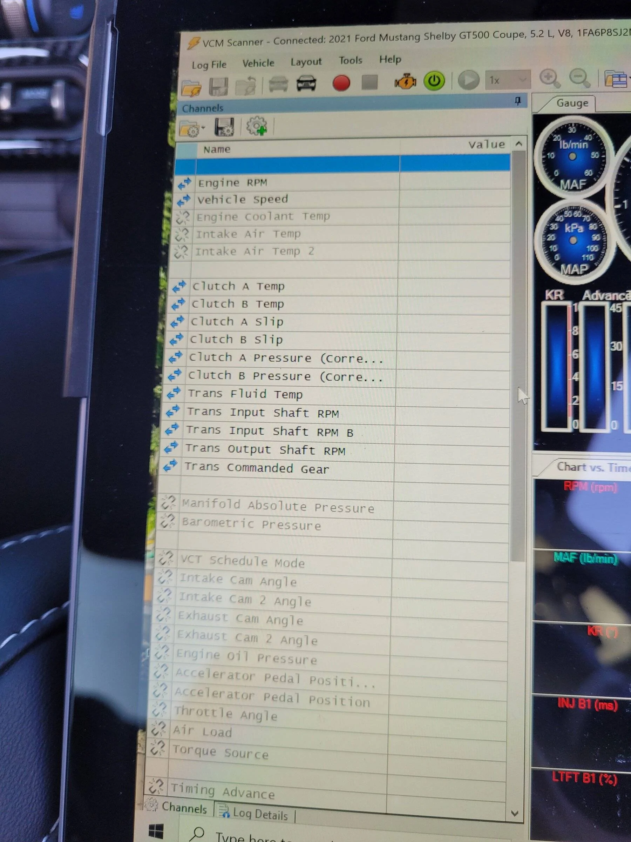Open the 1x playback speed dropdown
631x842 pixels.
point(507,80)
